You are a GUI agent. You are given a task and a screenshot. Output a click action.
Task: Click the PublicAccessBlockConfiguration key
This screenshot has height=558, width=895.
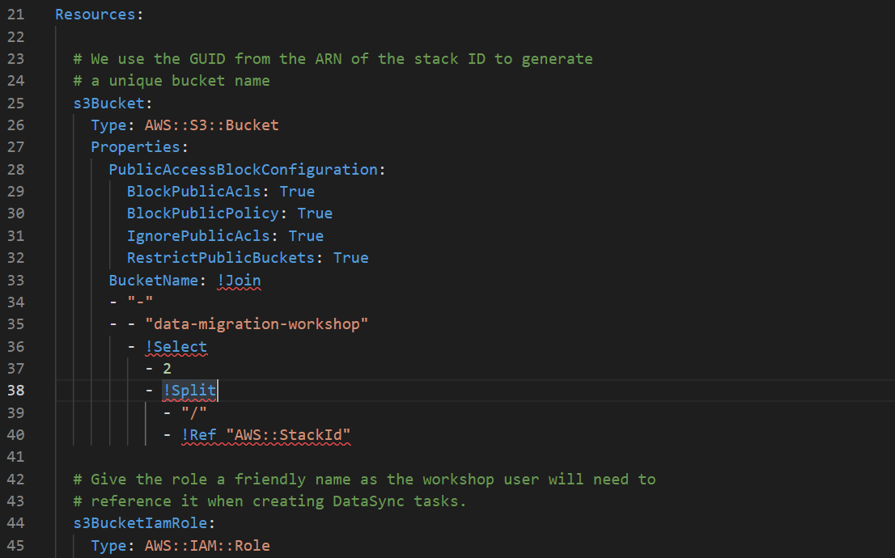tap(243, 170)
